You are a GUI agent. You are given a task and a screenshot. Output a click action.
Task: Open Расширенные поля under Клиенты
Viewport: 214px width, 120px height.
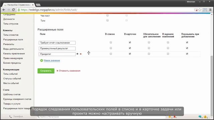click(x=13, y=39)
